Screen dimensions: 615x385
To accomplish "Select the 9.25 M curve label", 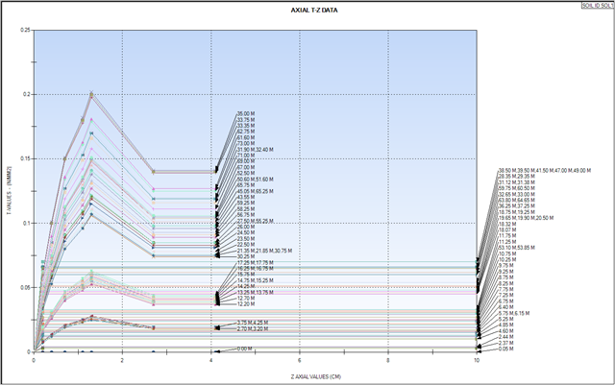I will [x=506, y=272].
